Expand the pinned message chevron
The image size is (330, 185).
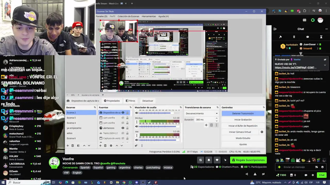(325, 65)
